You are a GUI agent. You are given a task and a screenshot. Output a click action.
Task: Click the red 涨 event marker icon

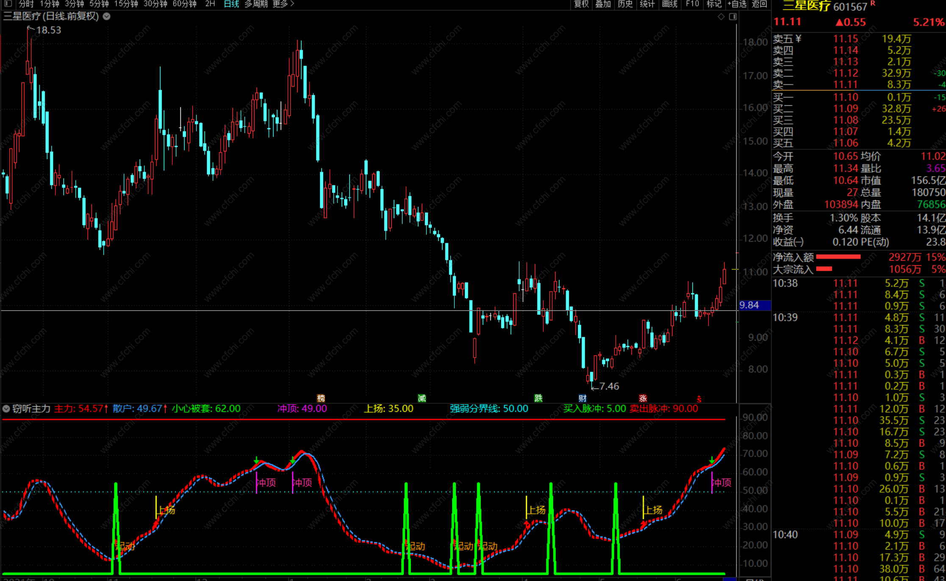(x=643, y=398)
